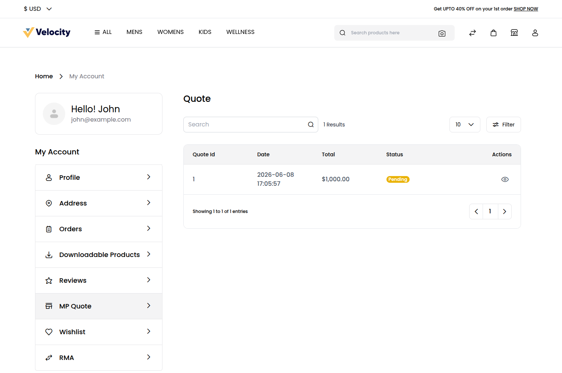Viewport: 562px width, 373px height.
Task: Click the $1,000.00 total cell
Action: coord(336,179)
